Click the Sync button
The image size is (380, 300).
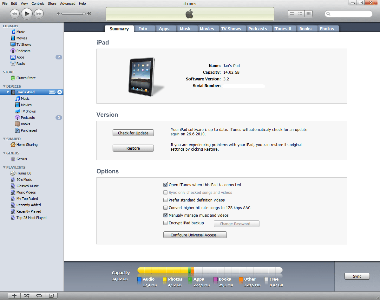tap(357, 276)
